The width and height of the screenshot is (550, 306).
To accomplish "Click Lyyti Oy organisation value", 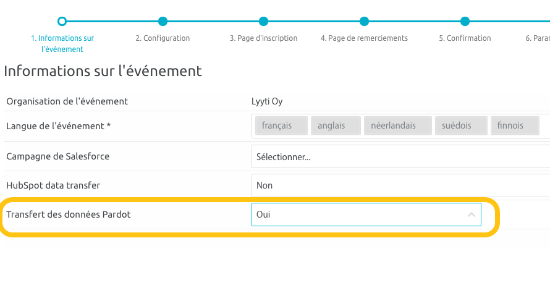I will click(267, 101).
